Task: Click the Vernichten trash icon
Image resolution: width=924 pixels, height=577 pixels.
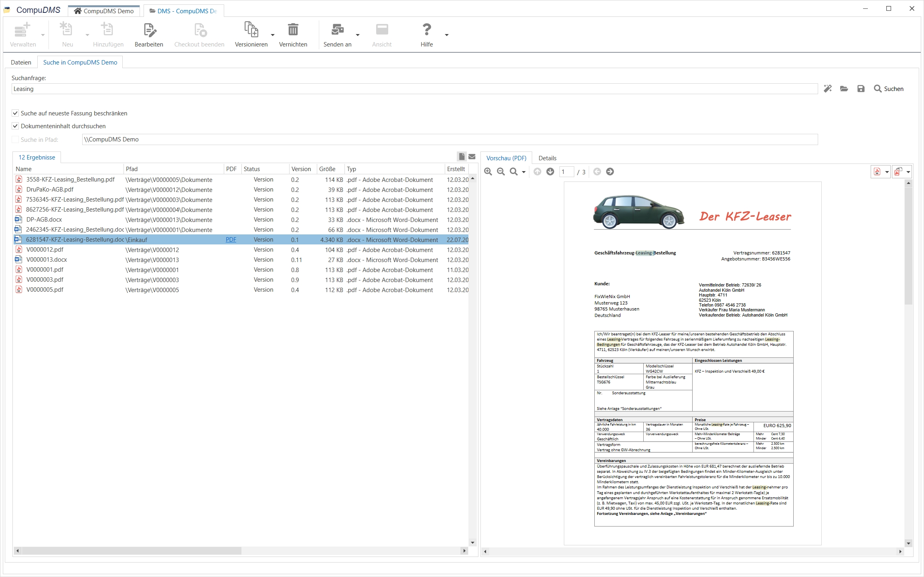Action: click(293, 30)
